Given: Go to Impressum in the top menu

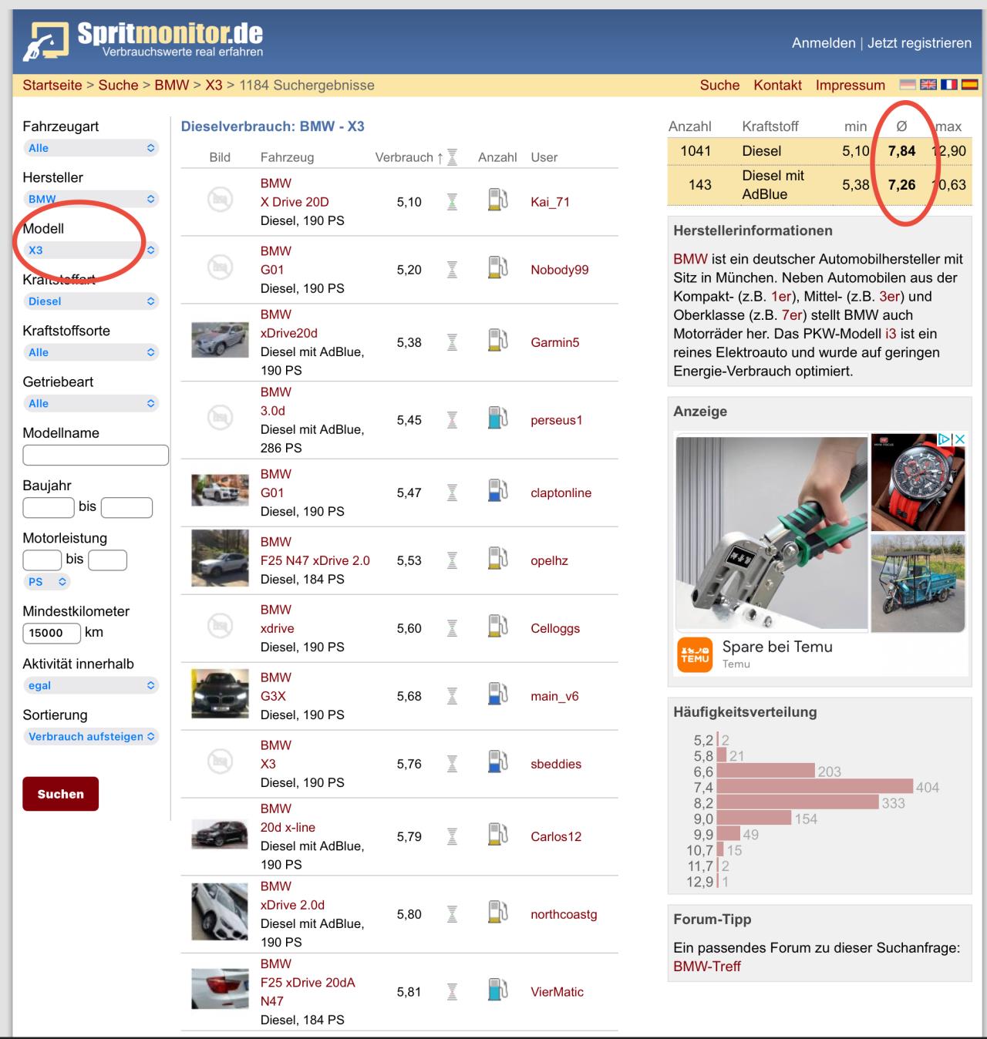Looking at the screenshot, I should coord(850,86).
